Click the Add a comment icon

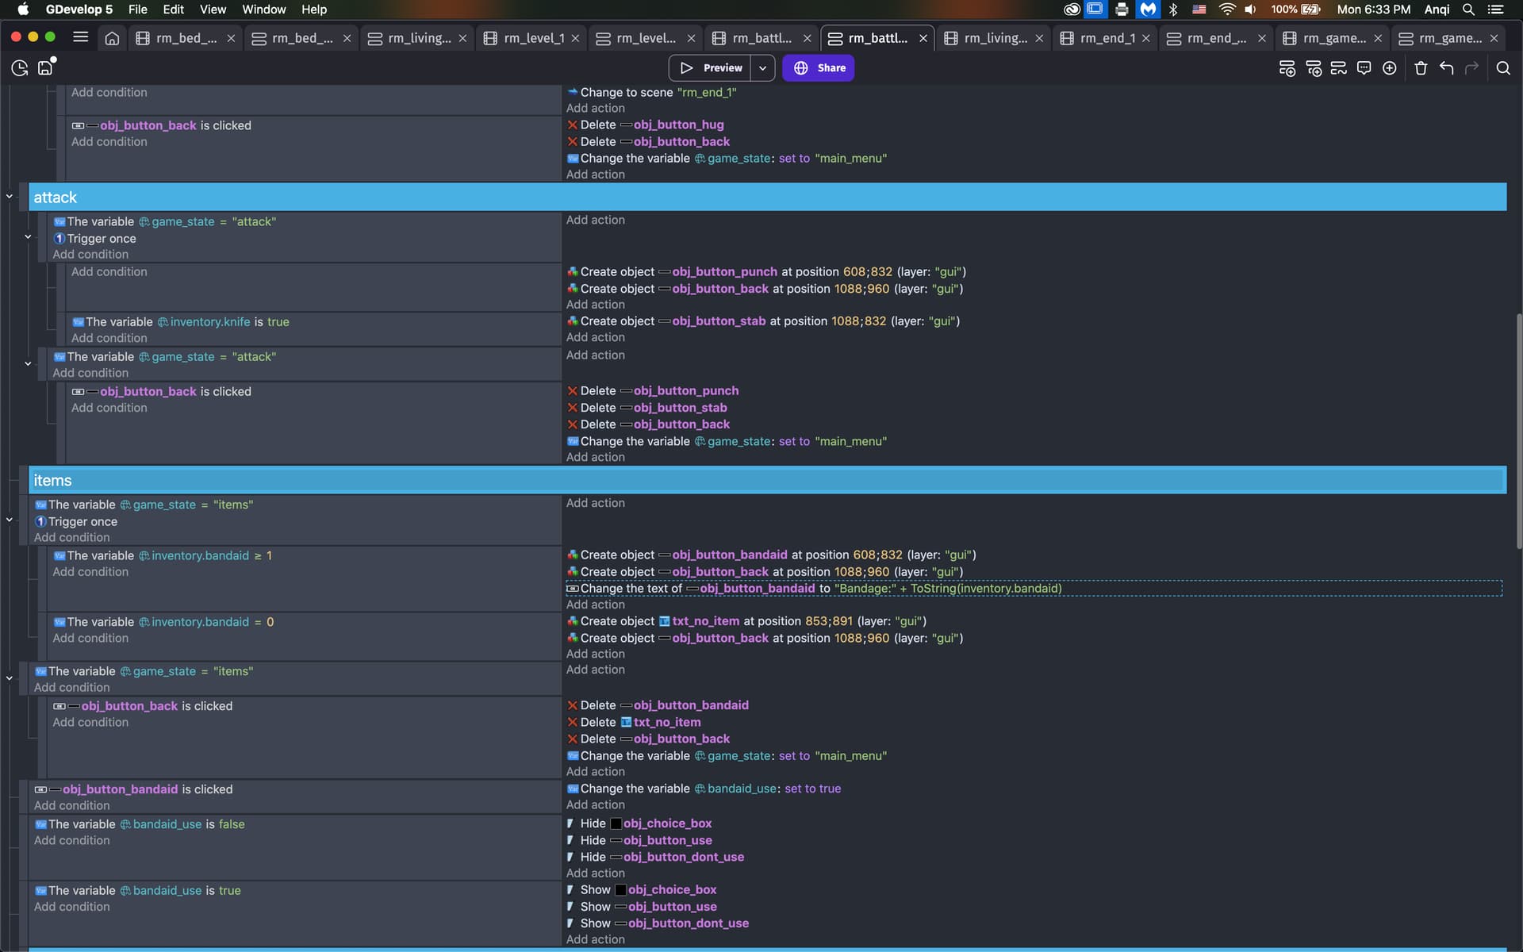(1364, 68)
